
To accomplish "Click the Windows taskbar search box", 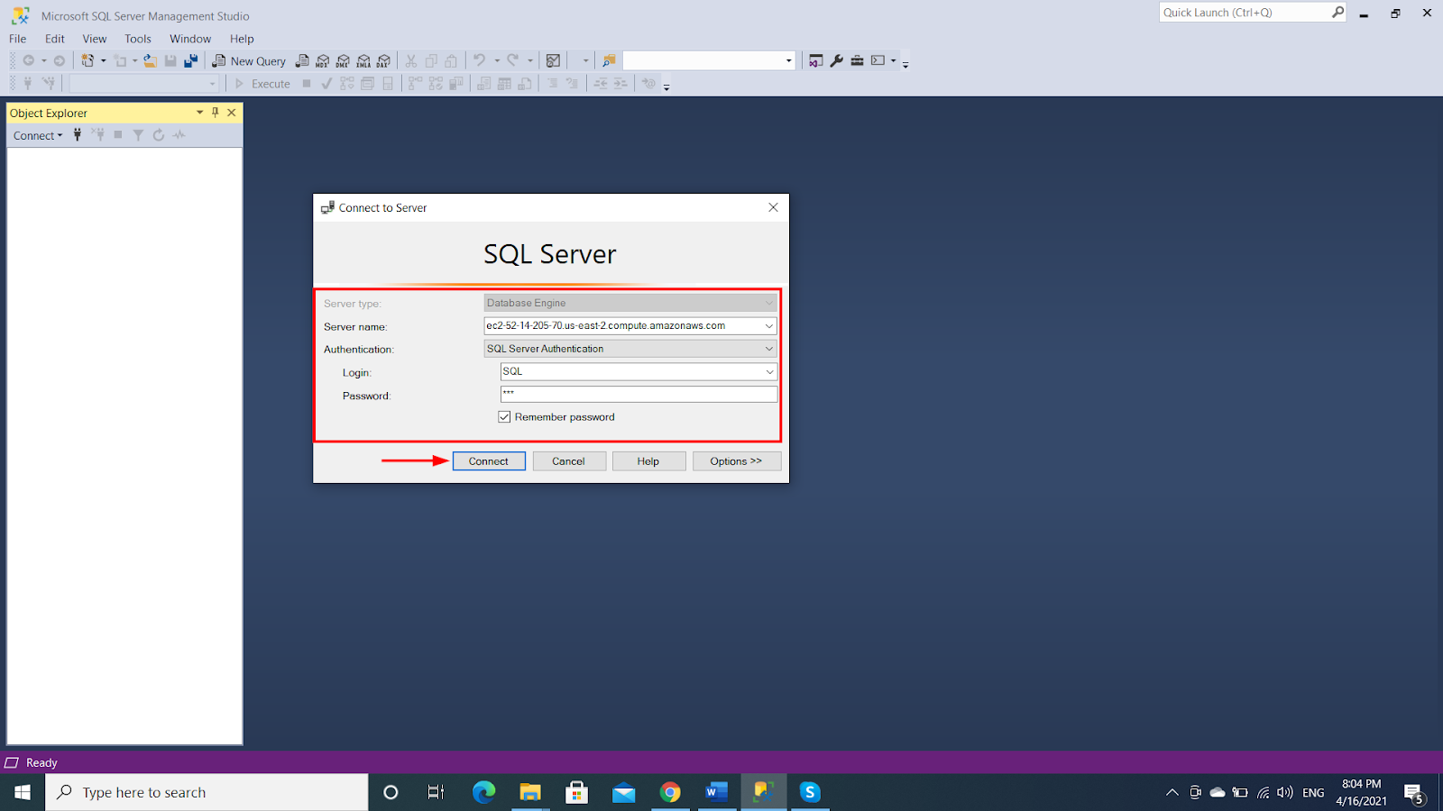I will [207, 792].
